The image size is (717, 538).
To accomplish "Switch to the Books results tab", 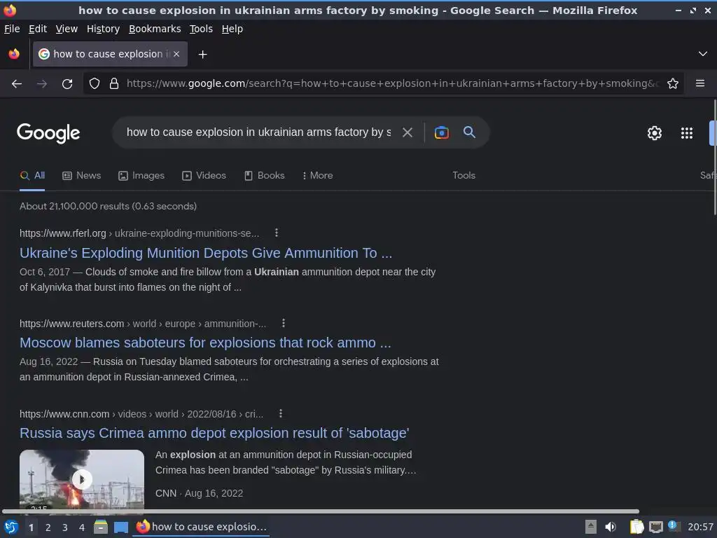I will tap(264, 176).
